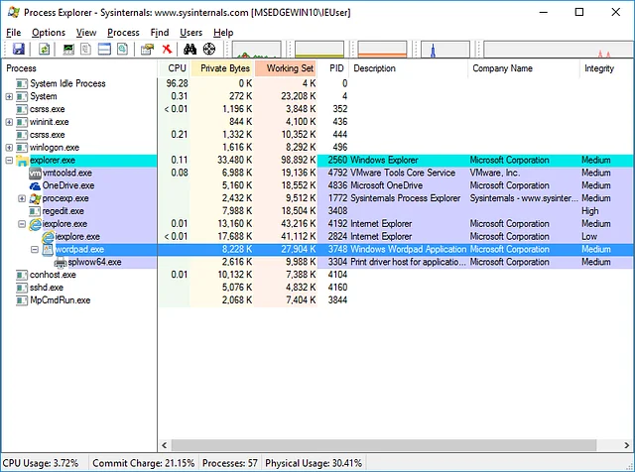Viewport: 635px width, 472px height.
Task: Expand the procexp.exe tree node
Action: coord(22,198)
